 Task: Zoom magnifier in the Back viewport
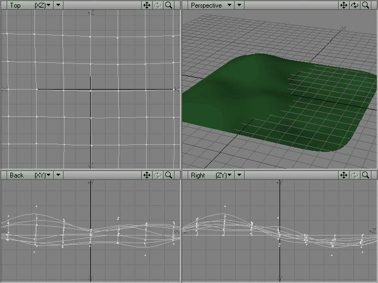point(168,175)
